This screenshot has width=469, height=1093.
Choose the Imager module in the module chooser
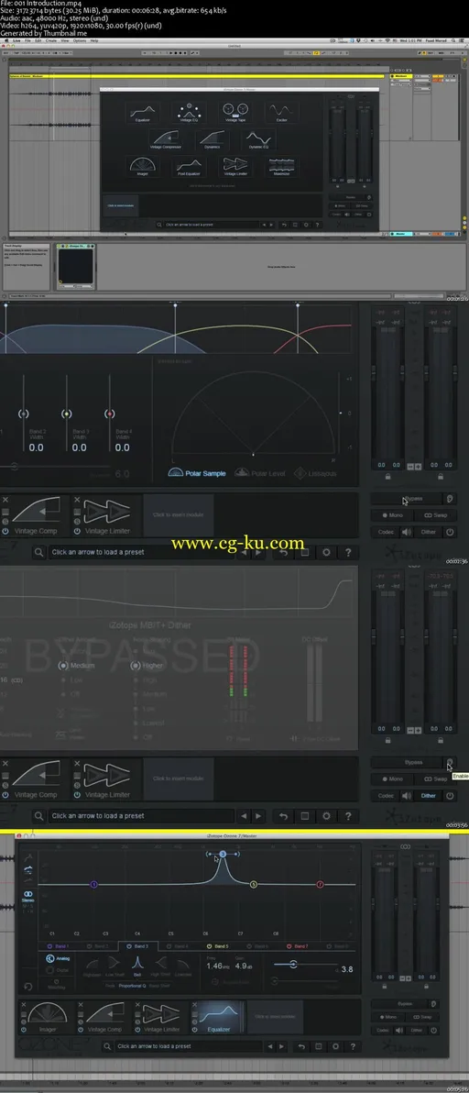[142, 167]
